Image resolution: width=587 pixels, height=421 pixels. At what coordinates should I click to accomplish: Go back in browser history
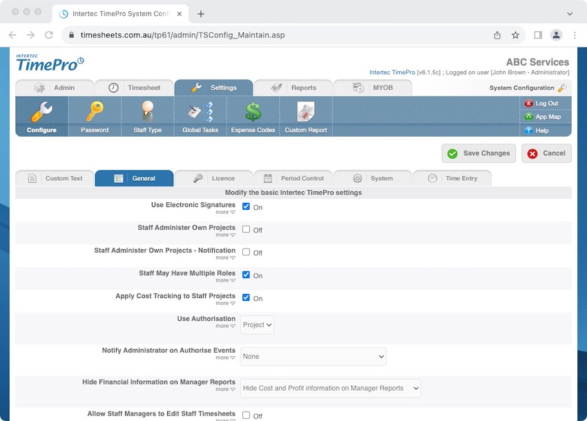point(12,35)
